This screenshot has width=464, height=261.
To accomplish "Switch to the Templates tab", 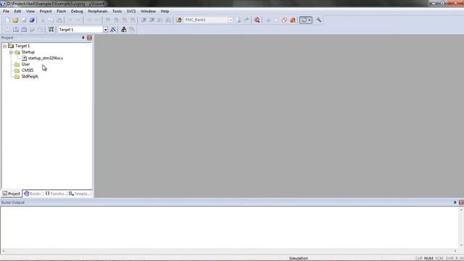I will (79, 194).
